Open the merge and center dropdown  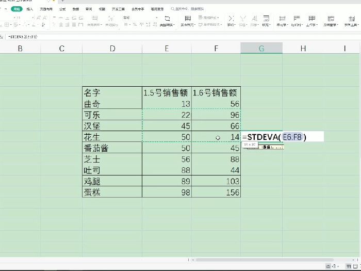(x=94, y=21)
